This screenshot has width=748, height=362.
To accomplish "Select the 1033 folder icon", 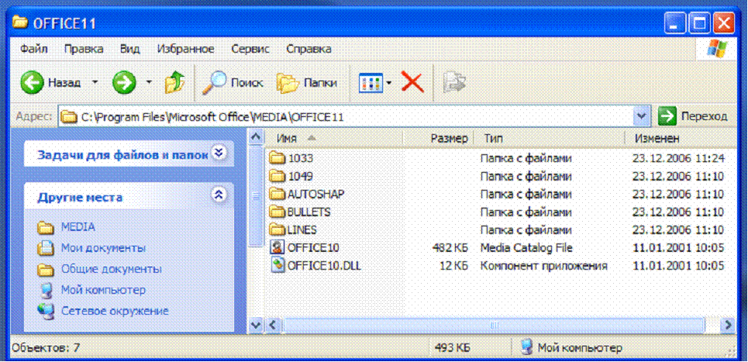I will [277, 158].
